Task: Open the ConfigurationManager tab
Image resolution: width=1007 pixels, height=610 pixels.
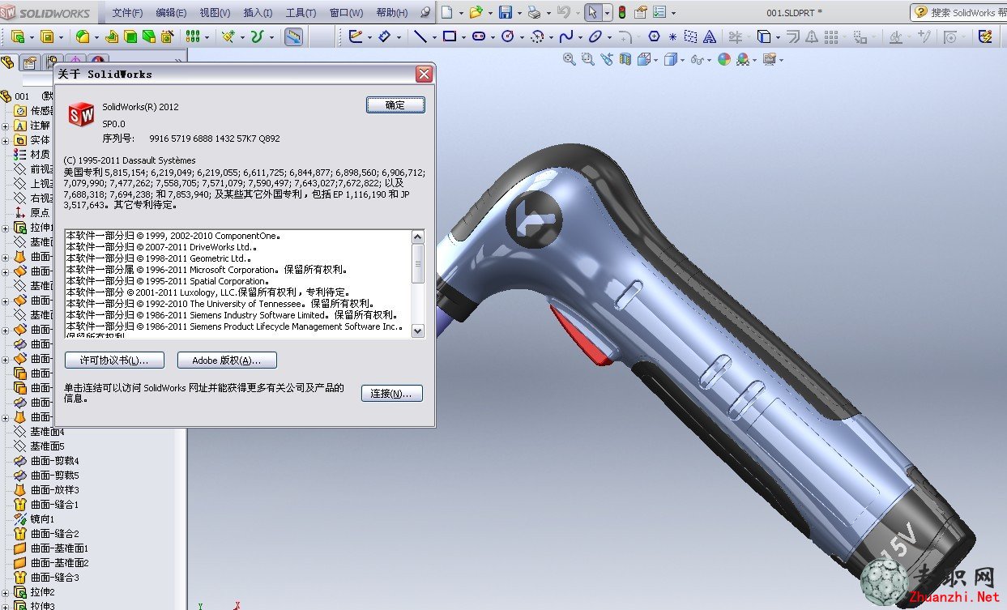Action: pos(53,63)
